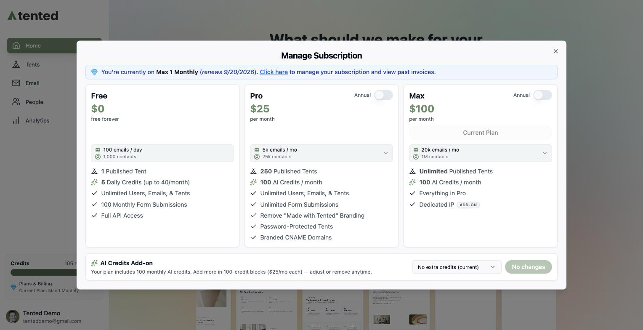Click checkmark beside 'Everything in Pro'
Viewport: 643px width, 330px height.
pos(412,193)
